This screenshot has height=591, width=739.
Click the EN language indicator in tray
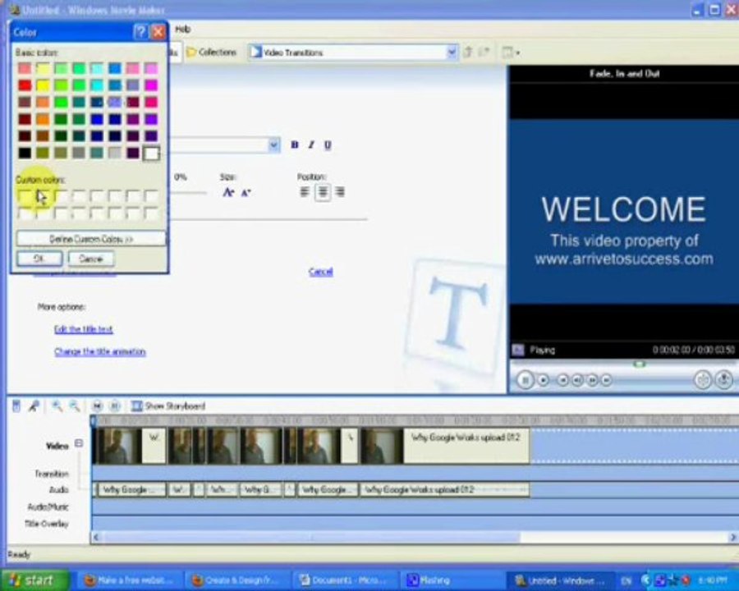[x=626, y=580]
